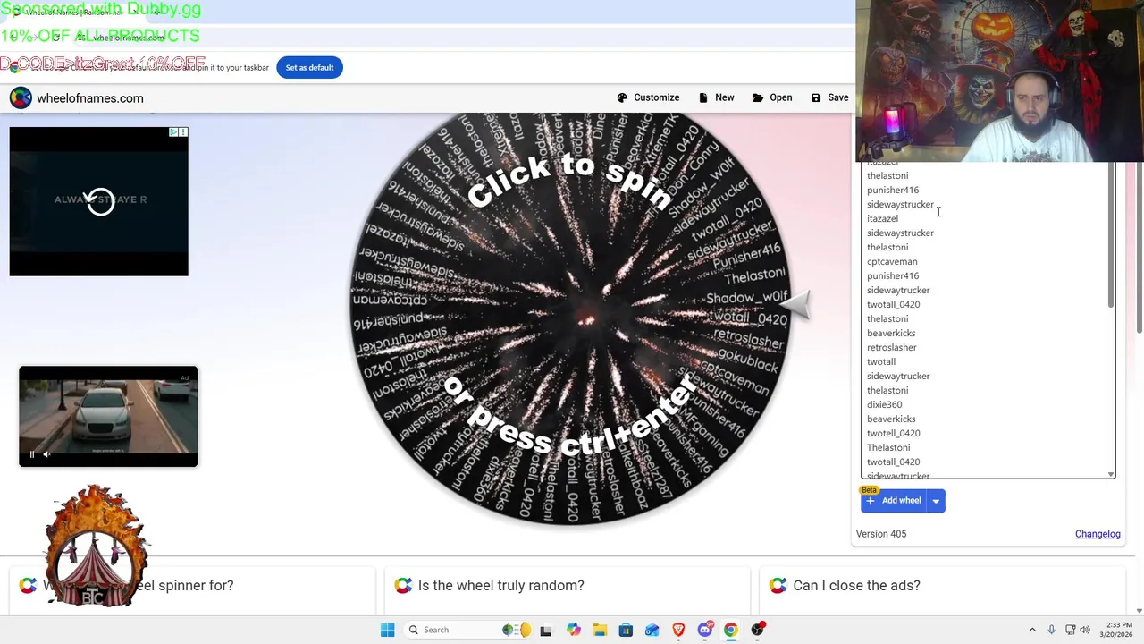The width and height of the screenshot is (1144, 644).
Task: Switch to Discord in the taskbar
Action: [705, 630]
